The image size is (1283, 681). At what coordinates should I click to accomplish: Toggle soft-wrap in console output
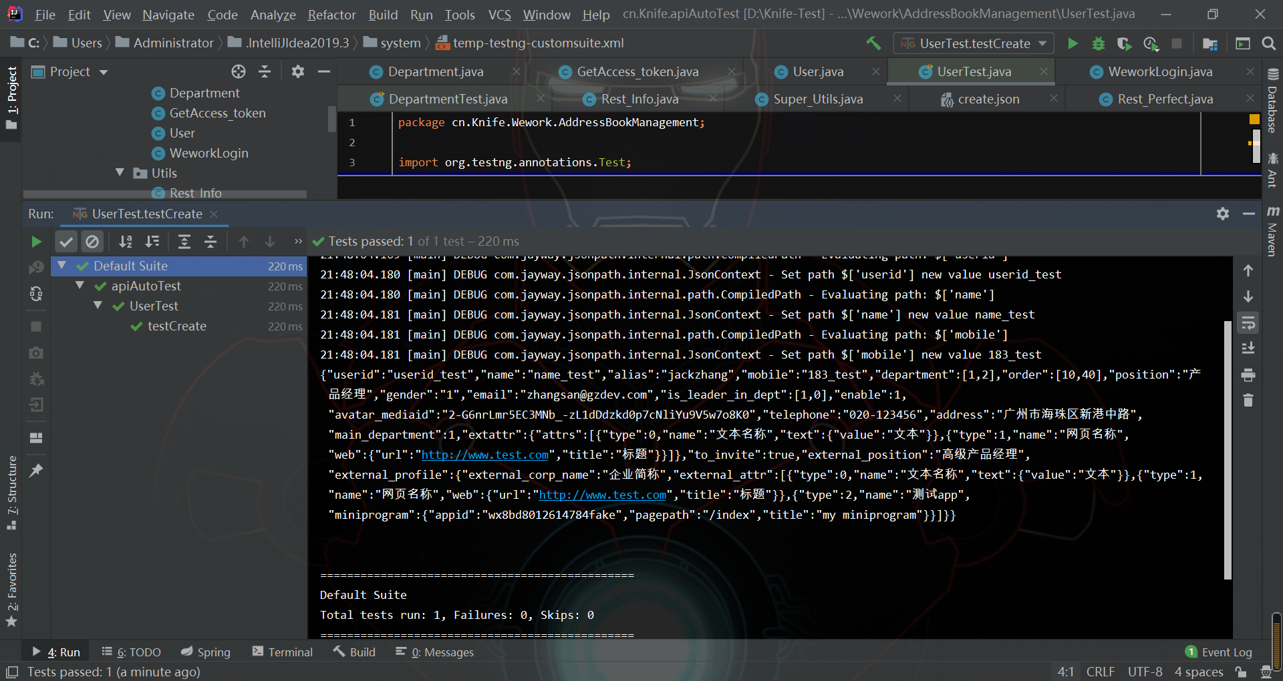[1248, 323]
